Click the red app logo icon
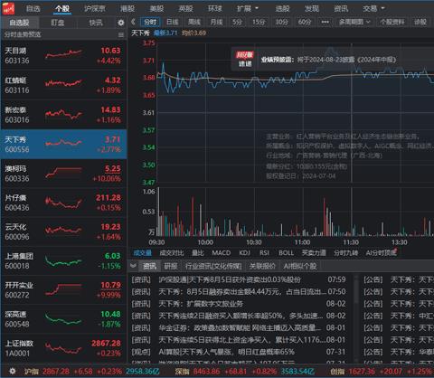434x378 pixels. click(x=8, y=8)
